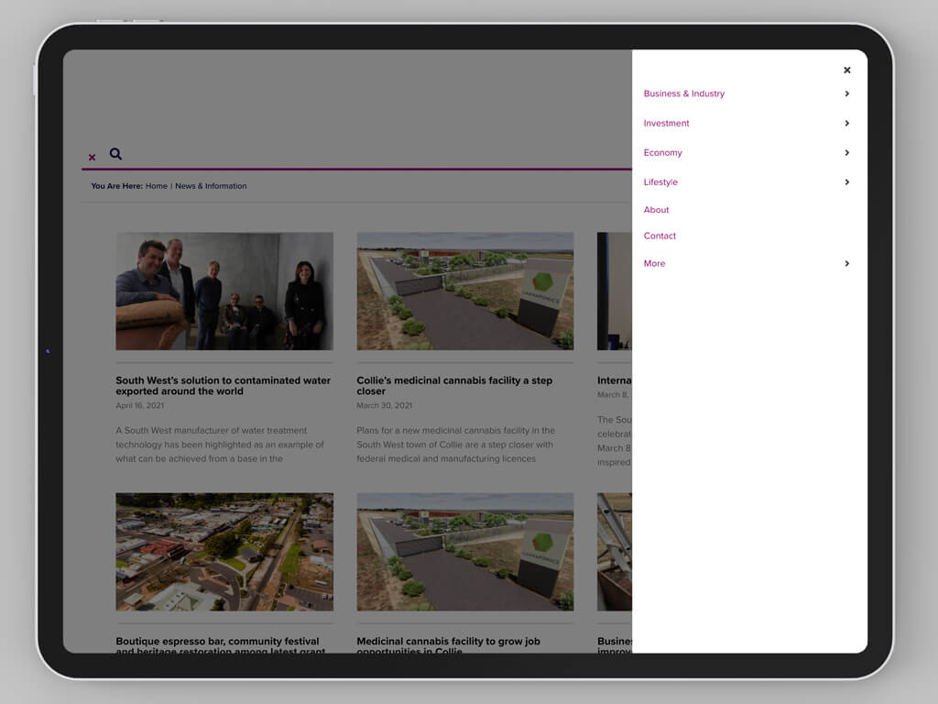The image size is (938, 704).
Task: Expand the Investment submenu chevron
Action: (x=846, y=123)
